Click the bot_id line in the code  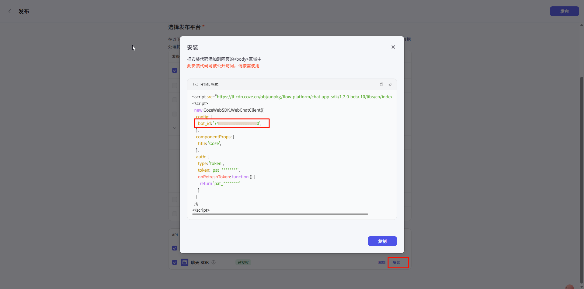coord(230,123)
